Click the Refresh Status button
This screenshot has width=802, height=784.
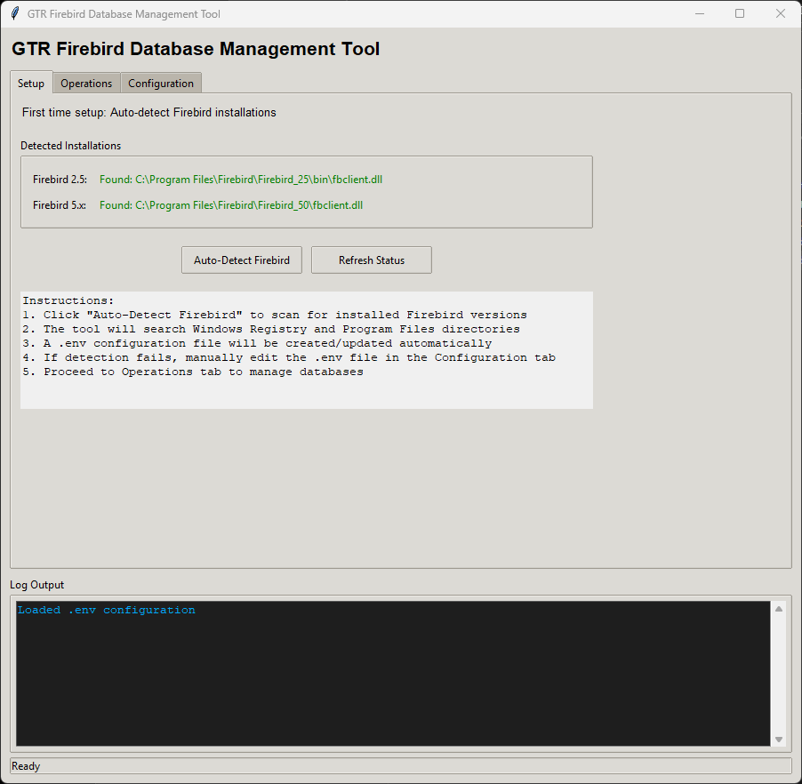coord(371,260)
